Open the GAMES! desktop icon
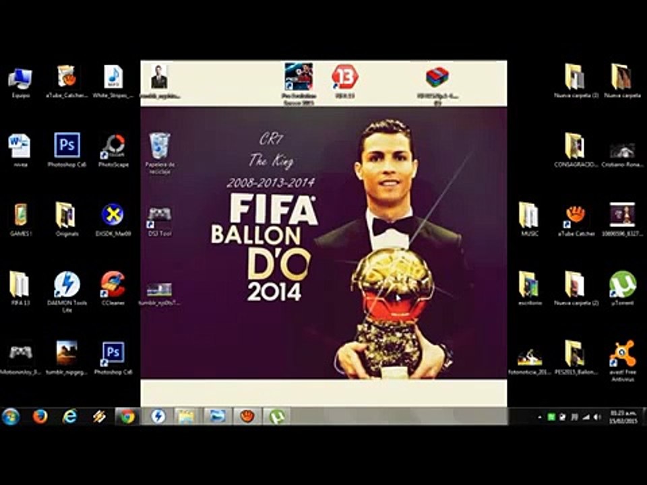This screenshot has height=485, width=647. point(20,215)
